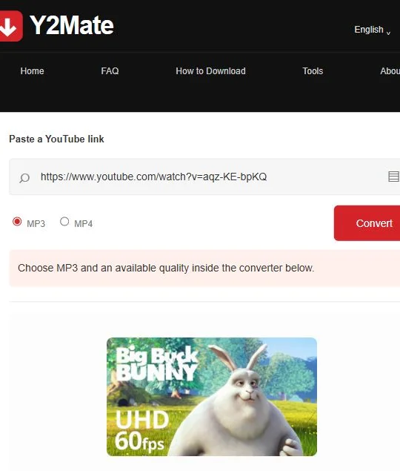Click the MP4 format label text

83,224
